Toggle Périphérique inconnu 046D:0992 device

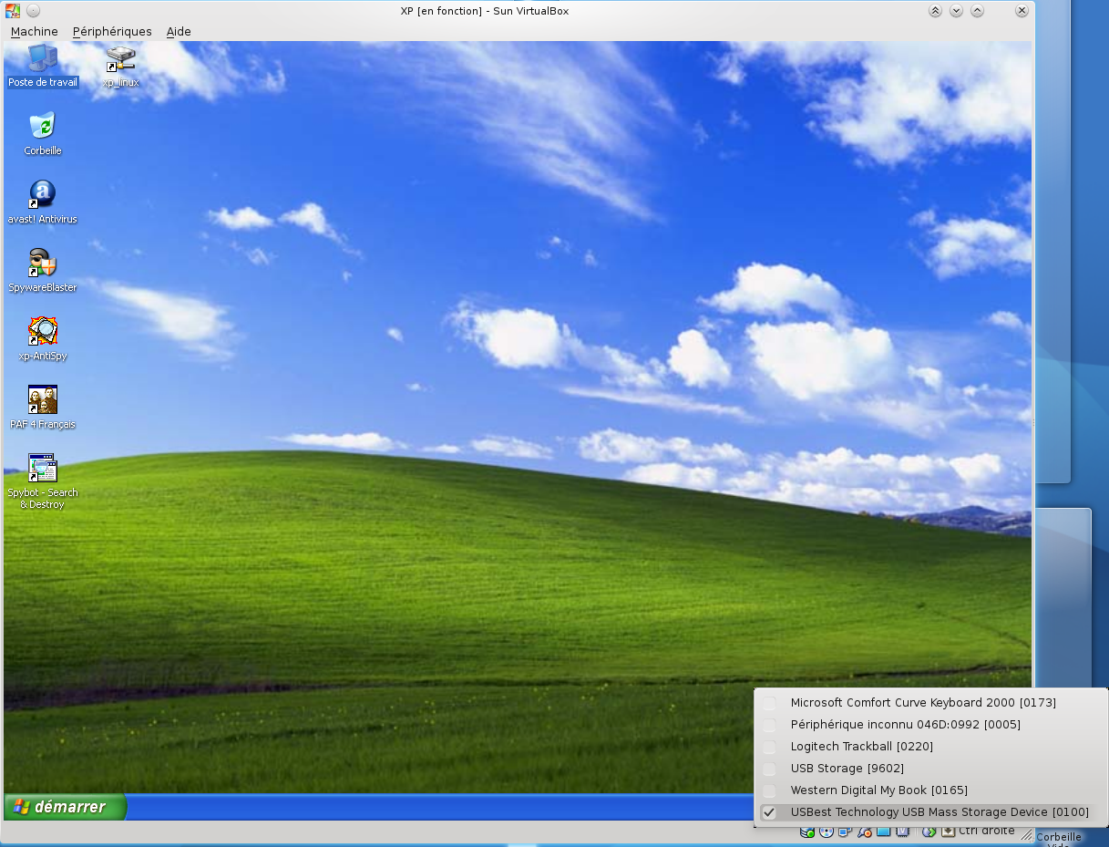[x=905, y=725]
